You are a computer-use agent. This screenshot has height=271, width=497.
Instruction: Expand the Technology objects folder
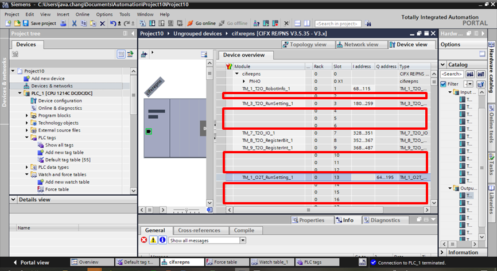(27, 123)
